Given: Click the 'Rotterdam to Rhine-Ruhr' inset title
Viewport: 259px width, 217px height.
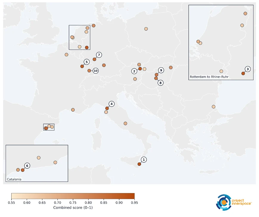Looking at the screenshot, I should click(x=209, y=77).
